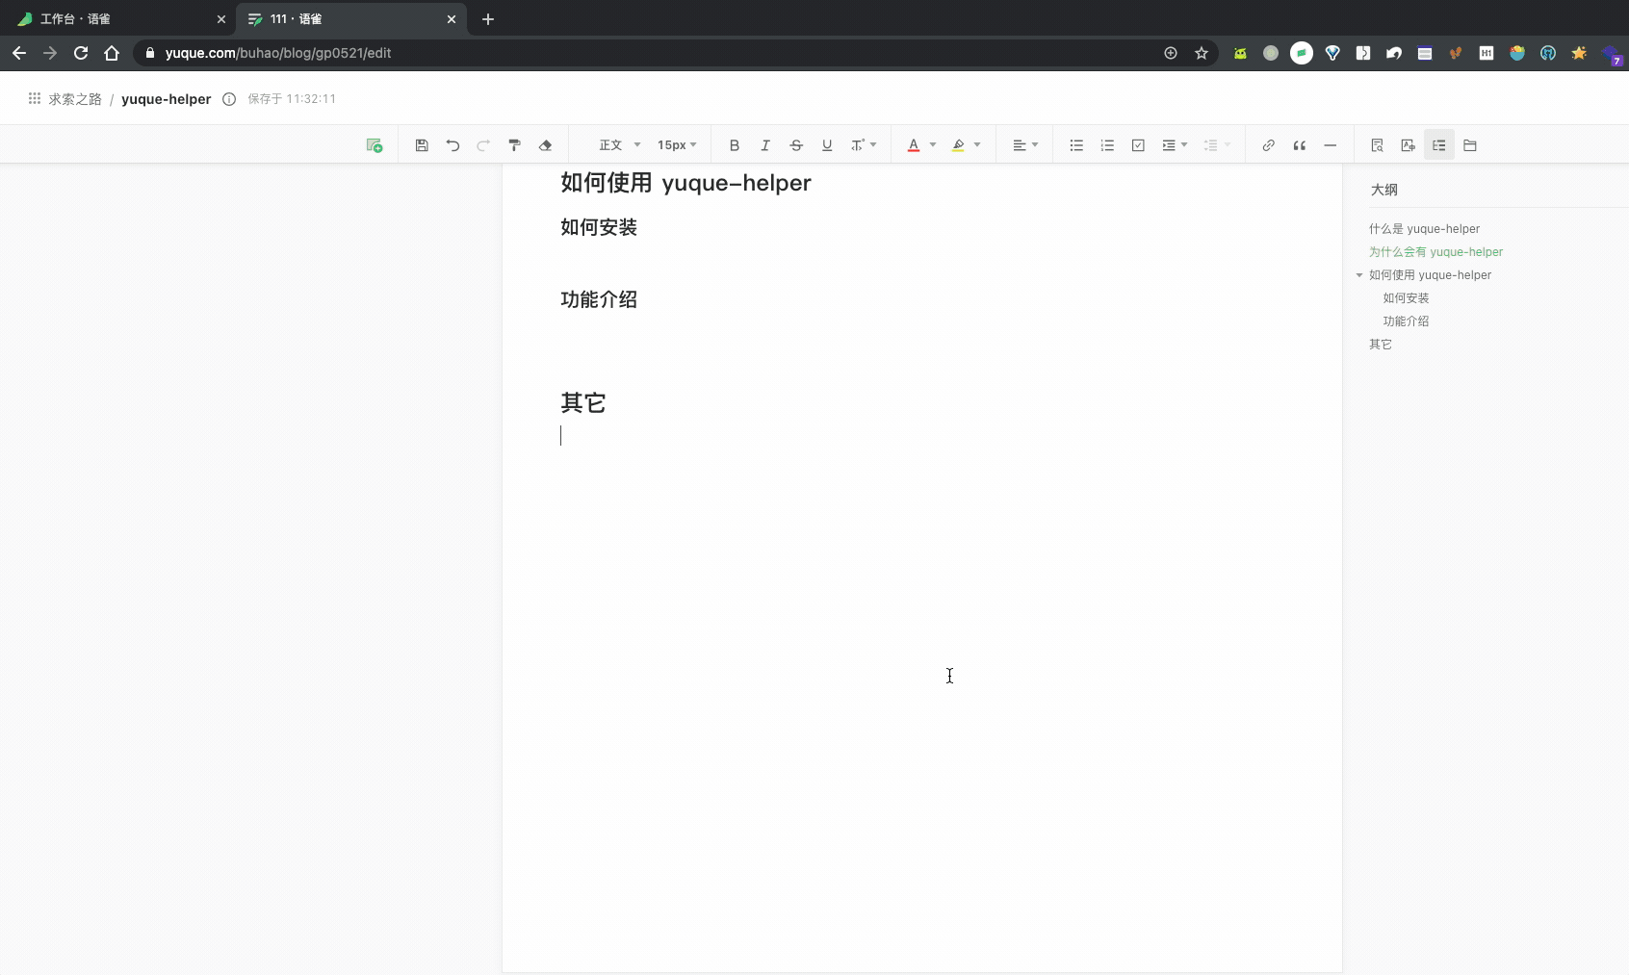
Task: Click the 如何使用 yuque-helper document heading
Action: point(685,183)
